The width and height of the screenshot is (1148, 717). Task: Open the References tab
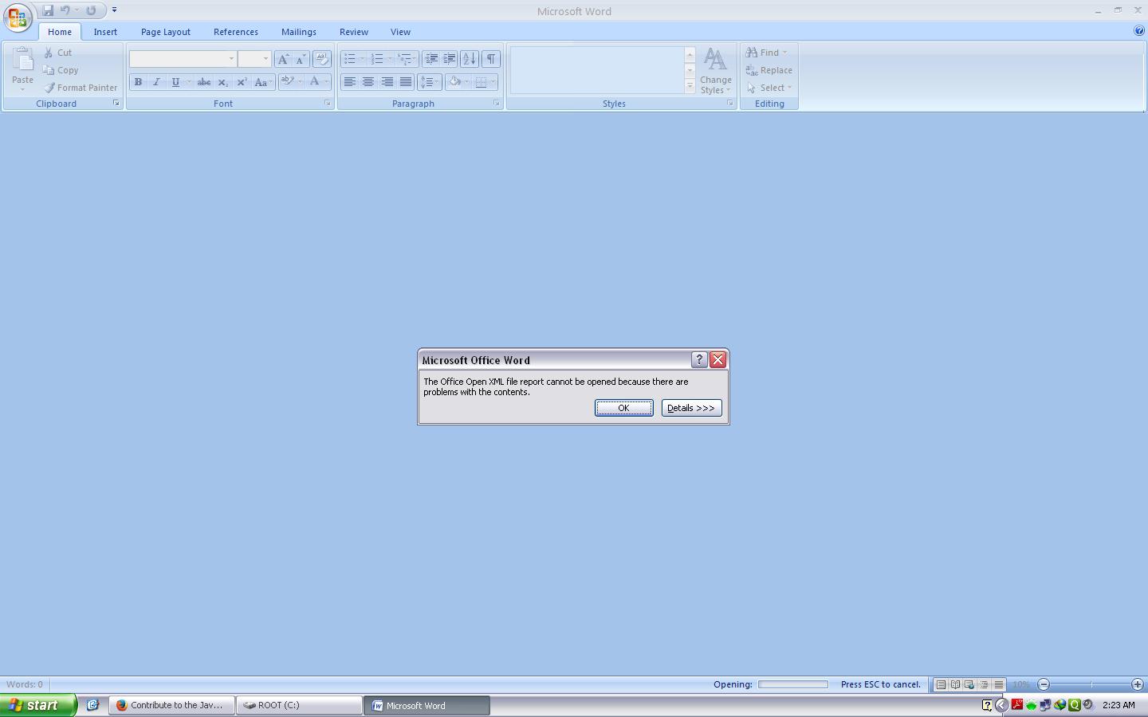(x=236, y=32)
